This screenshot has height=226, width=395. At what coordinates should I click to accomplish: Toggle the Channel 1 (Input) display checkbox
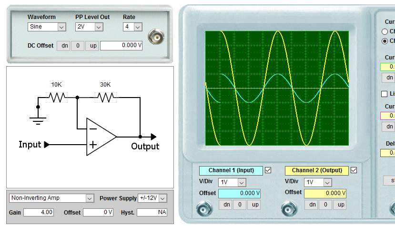coord(268,170)
